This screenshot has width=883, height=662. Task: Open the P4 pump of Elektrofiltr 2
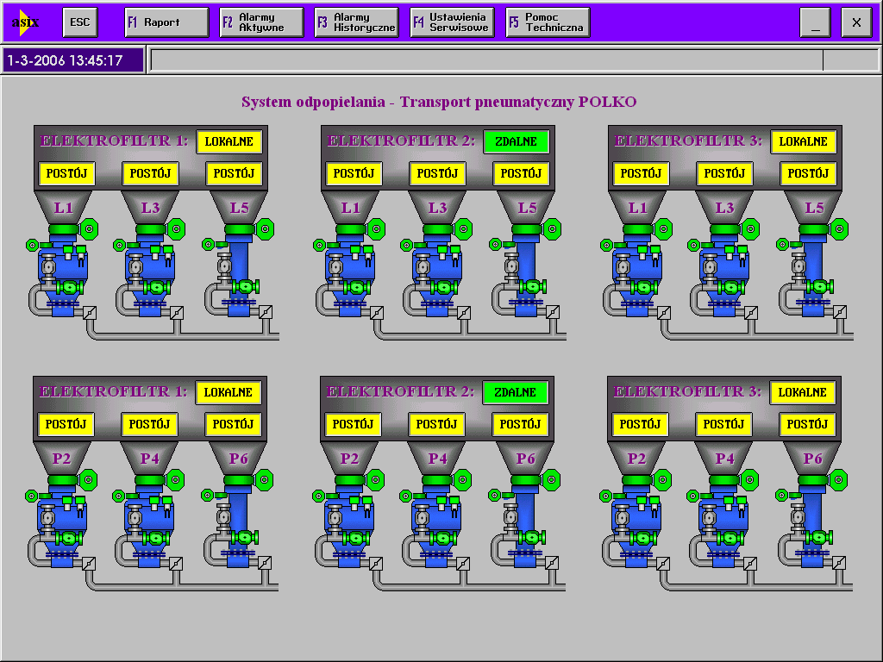(x=435, y=527)
